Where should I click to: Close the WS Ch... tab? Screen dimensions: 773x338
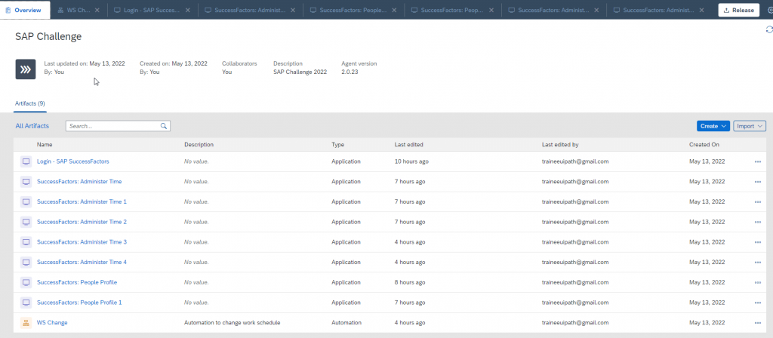[97, 10]
